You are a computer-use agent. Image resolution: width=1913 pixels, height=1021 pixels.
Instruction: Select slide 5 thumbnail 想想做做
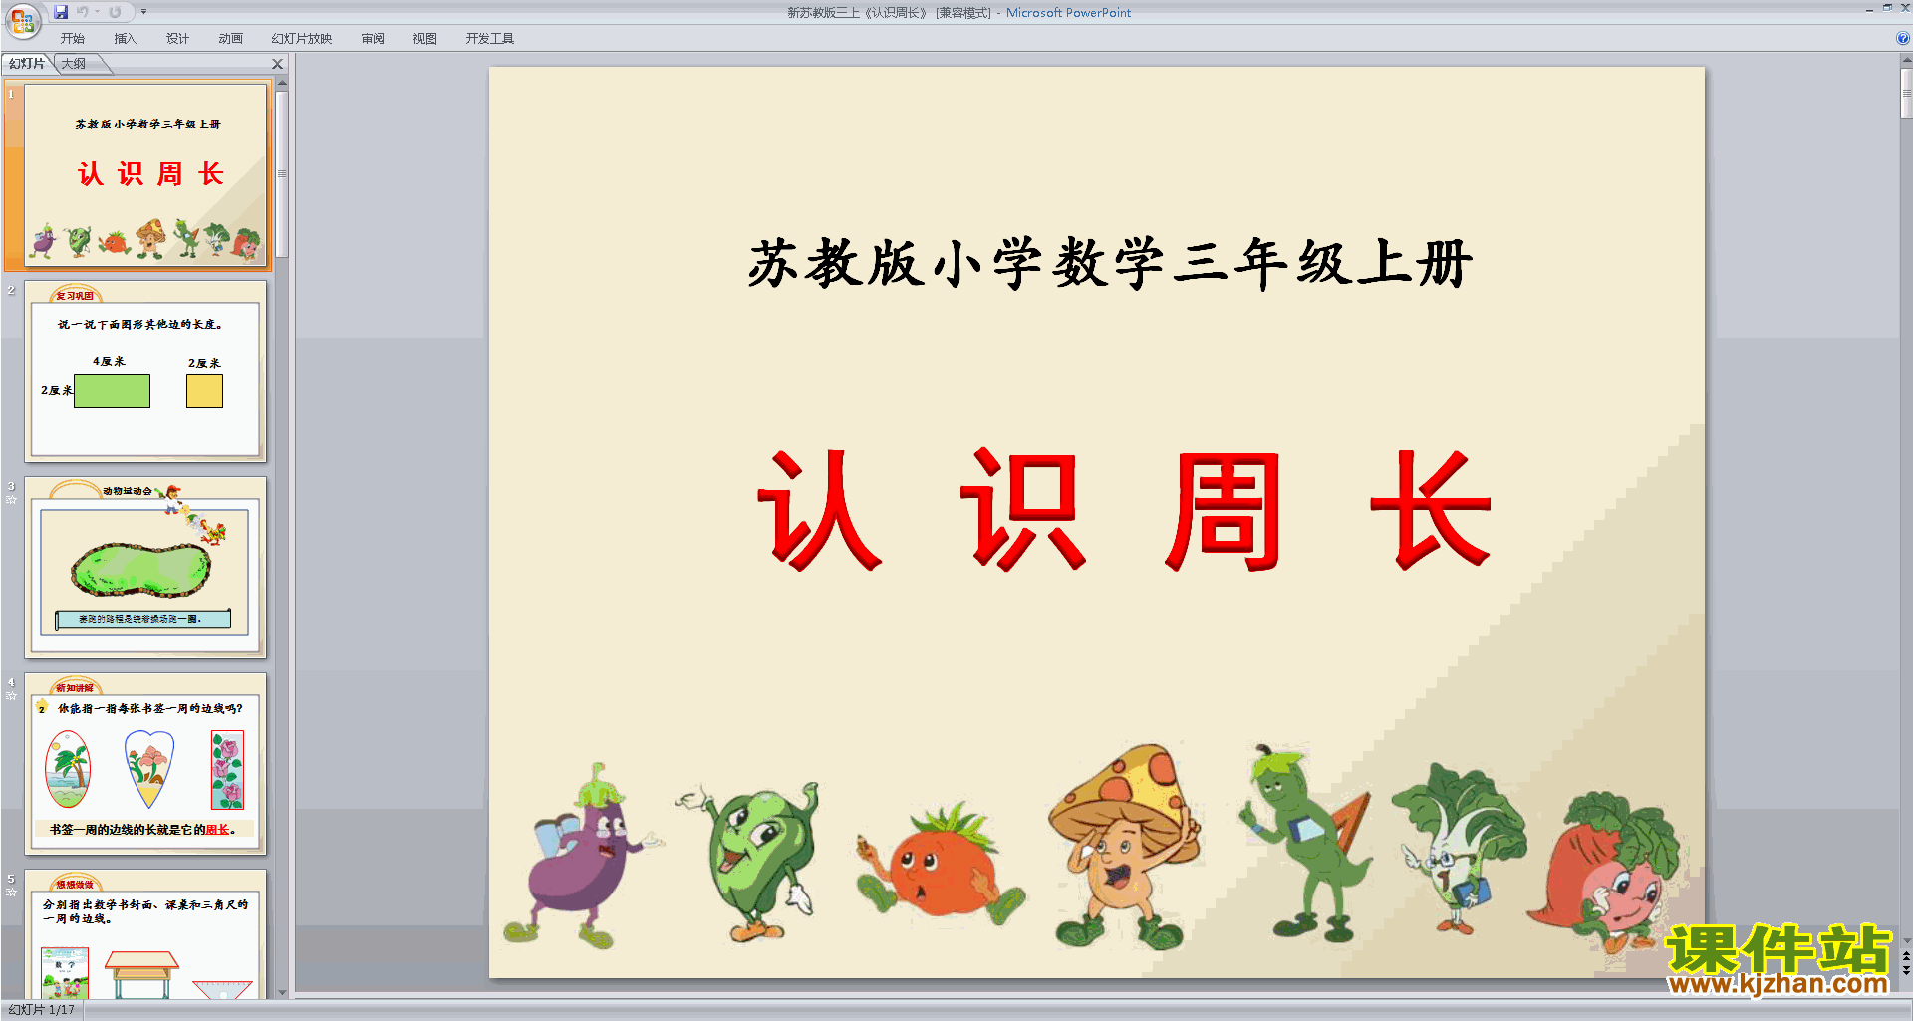pos(145,934)
